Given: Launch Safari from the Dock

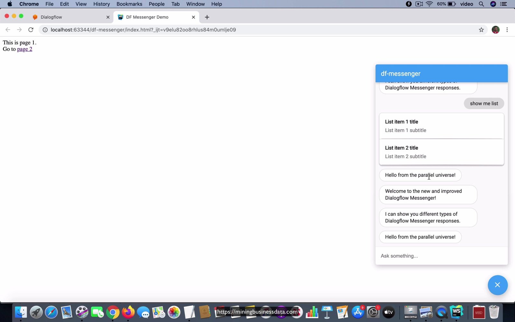Looking at the screenshot, I should tap(51, 312).
